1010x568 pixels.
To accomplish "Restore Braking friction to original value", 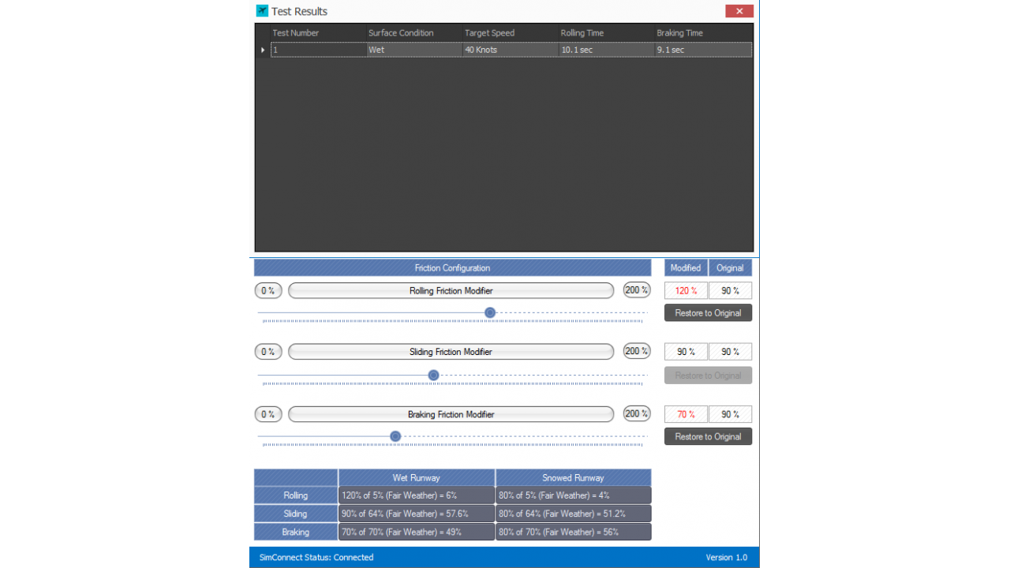I will pos(708,436).
